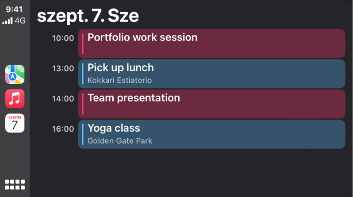Click the pink marker on Portfolio work session
This screenshot has height=197, width=353.
[x=83, y=43]
